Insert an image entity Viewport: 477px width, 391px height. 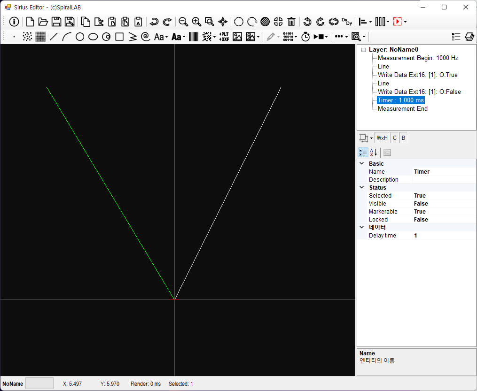click(237, 37)
